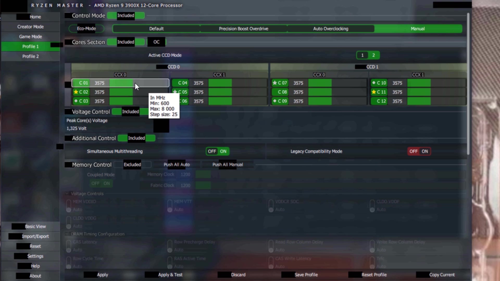Open Game Mode in sidebar
The height and width of the screenshot is (281, 500).
[30, 37]
